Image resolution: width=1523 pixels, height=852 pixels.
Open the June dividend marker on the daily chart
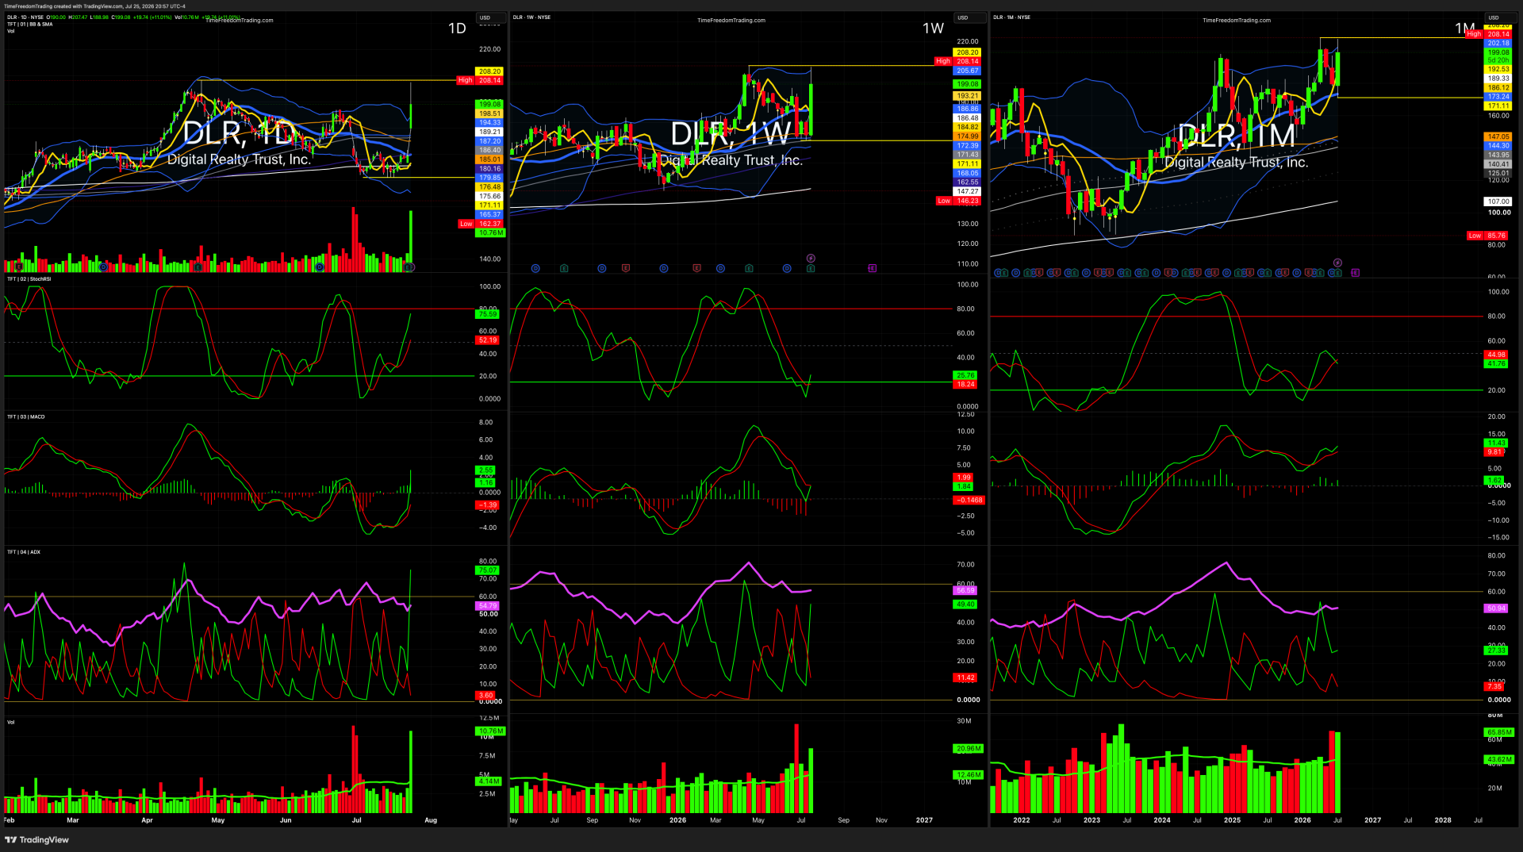(x=319, y=267)
